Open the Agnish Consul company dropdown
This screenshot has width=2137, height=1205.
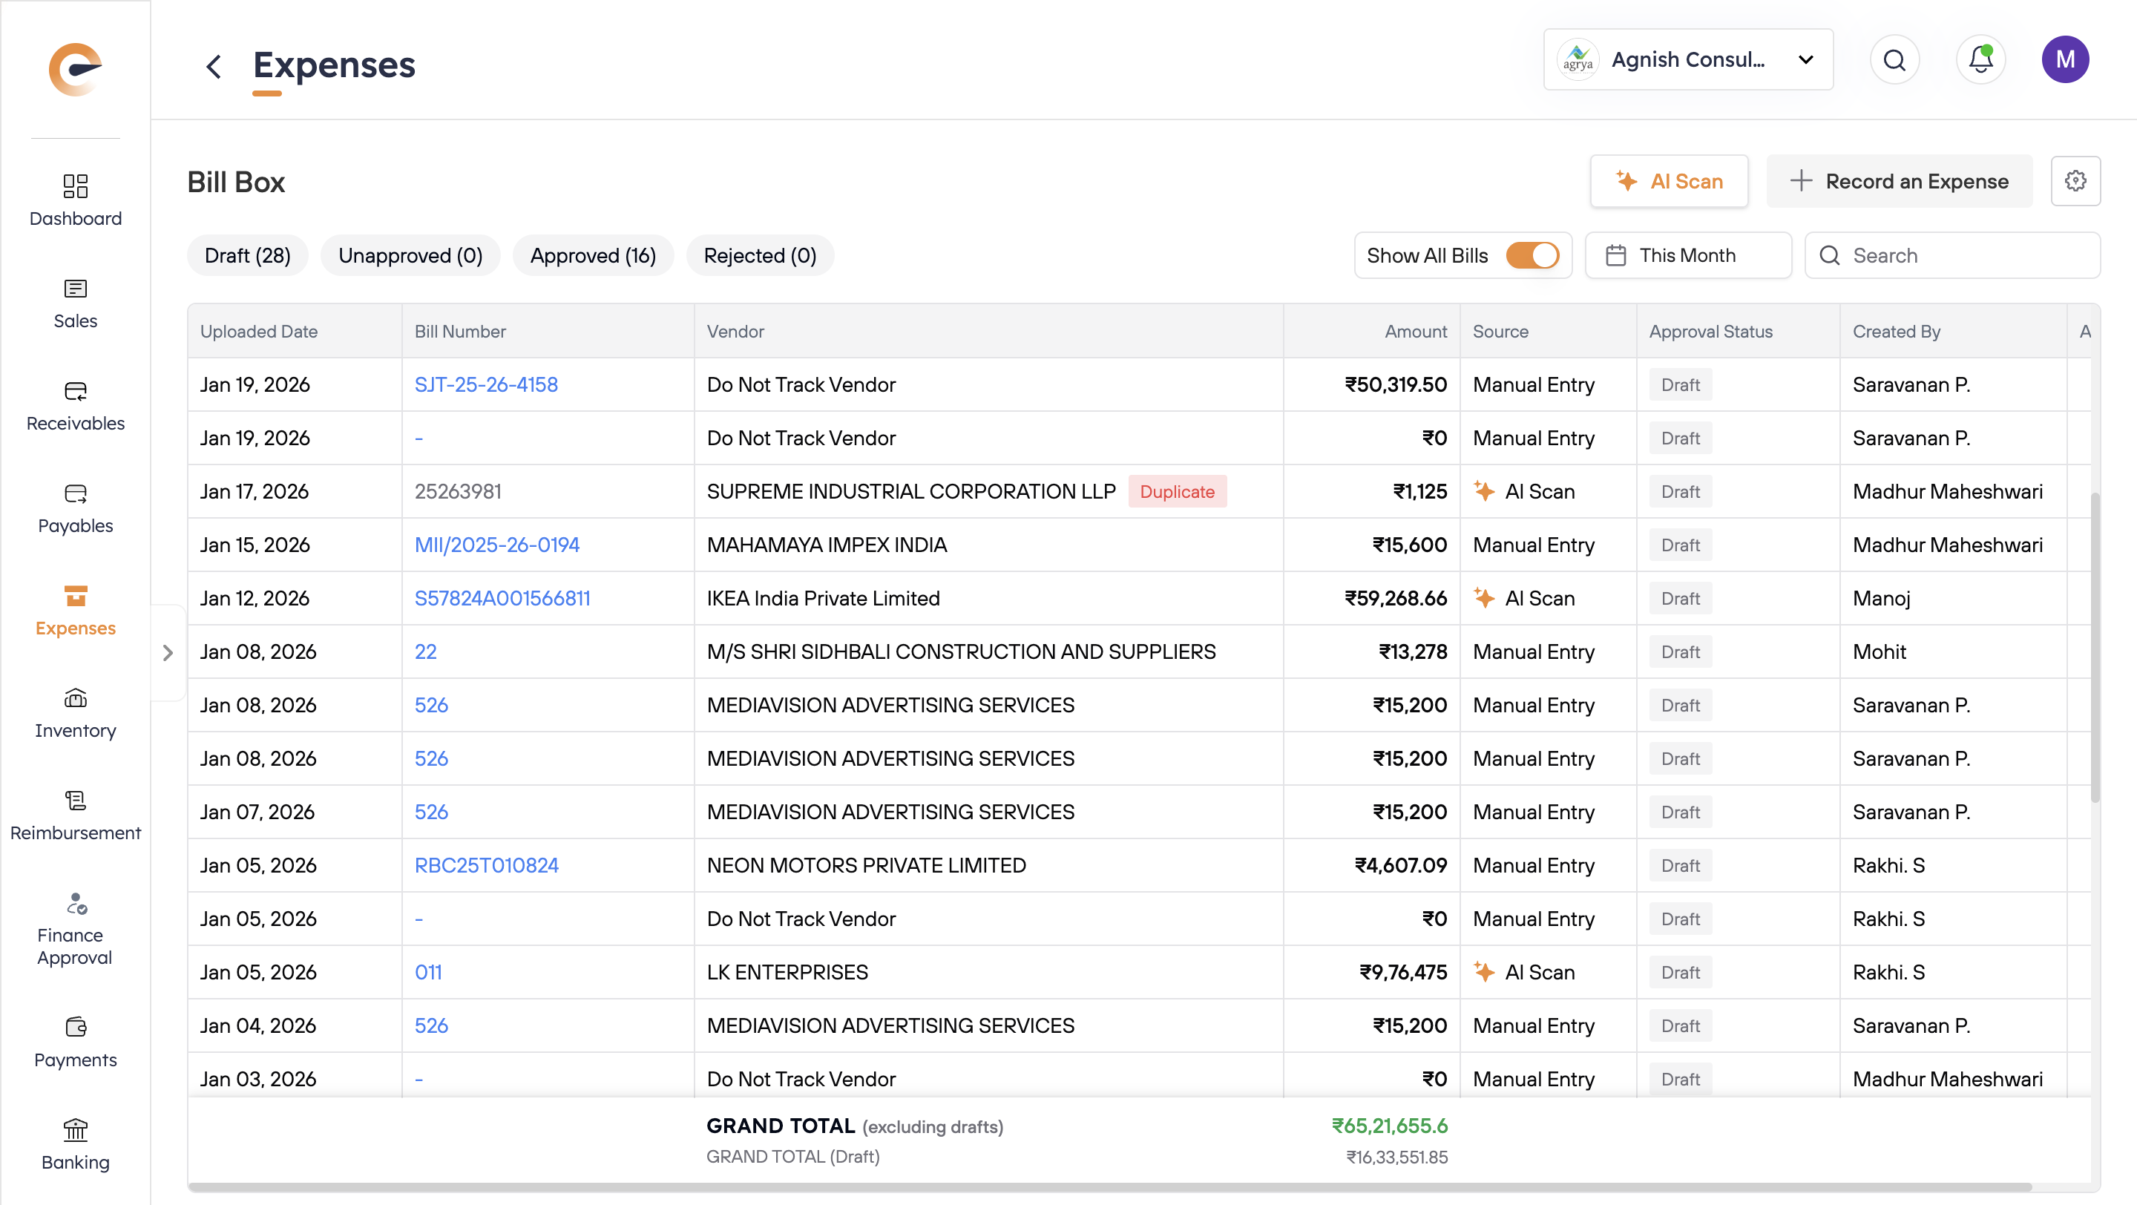pyautogui.click(x=1687, y=59)
